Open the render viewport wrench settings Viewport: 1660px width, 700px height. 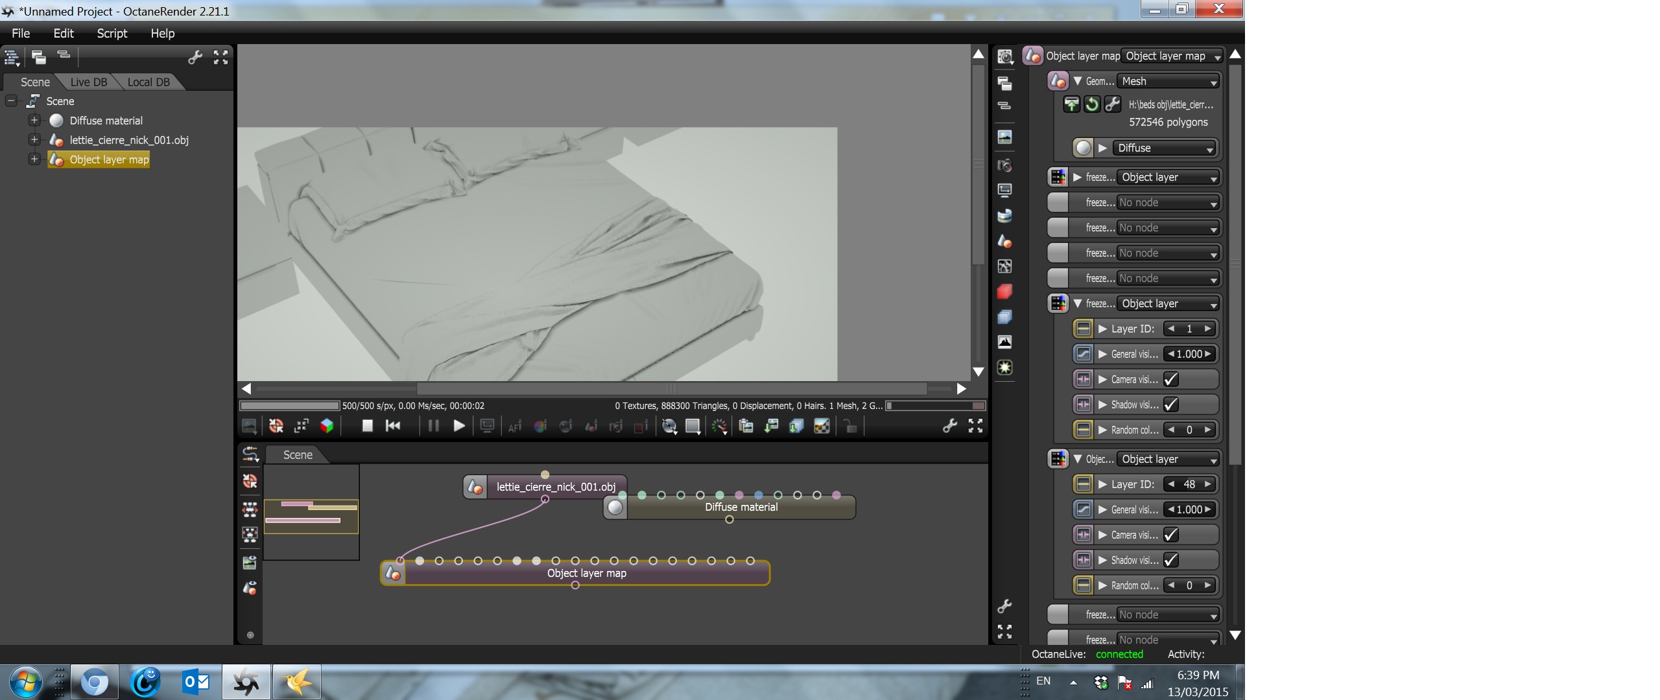[949, 426]
